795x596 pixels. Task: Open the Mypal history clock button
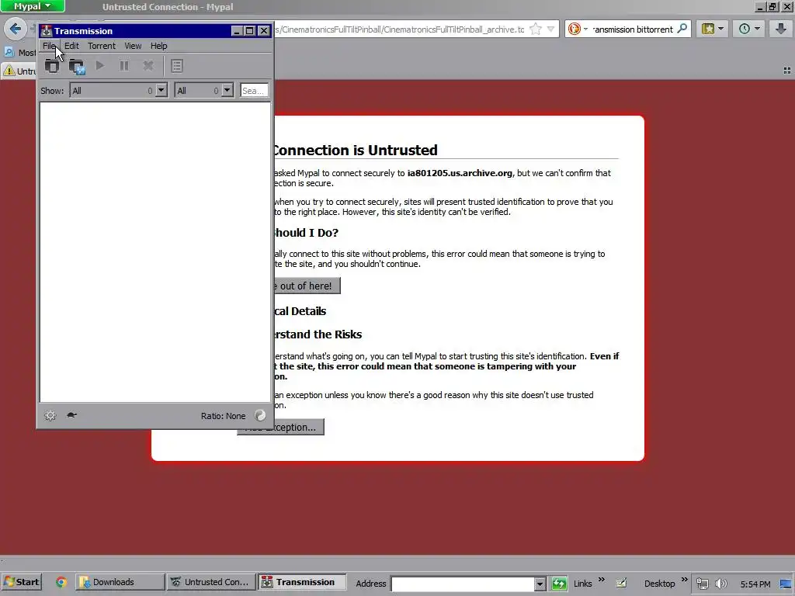point(749,29)
